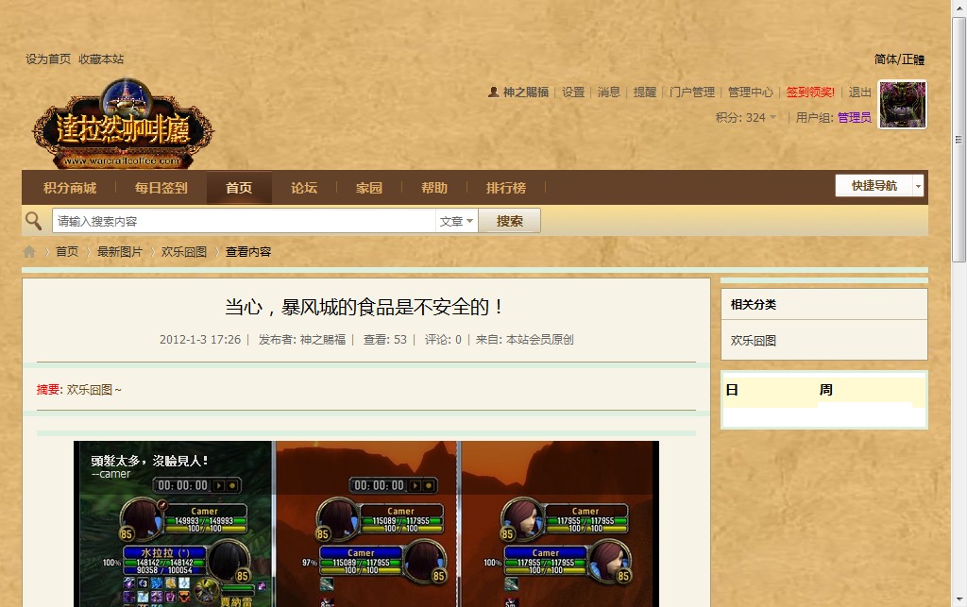The height and width of the screenshot is (607, 967).
Task: Click the magnifier search icon
Action: pos(33,221)
